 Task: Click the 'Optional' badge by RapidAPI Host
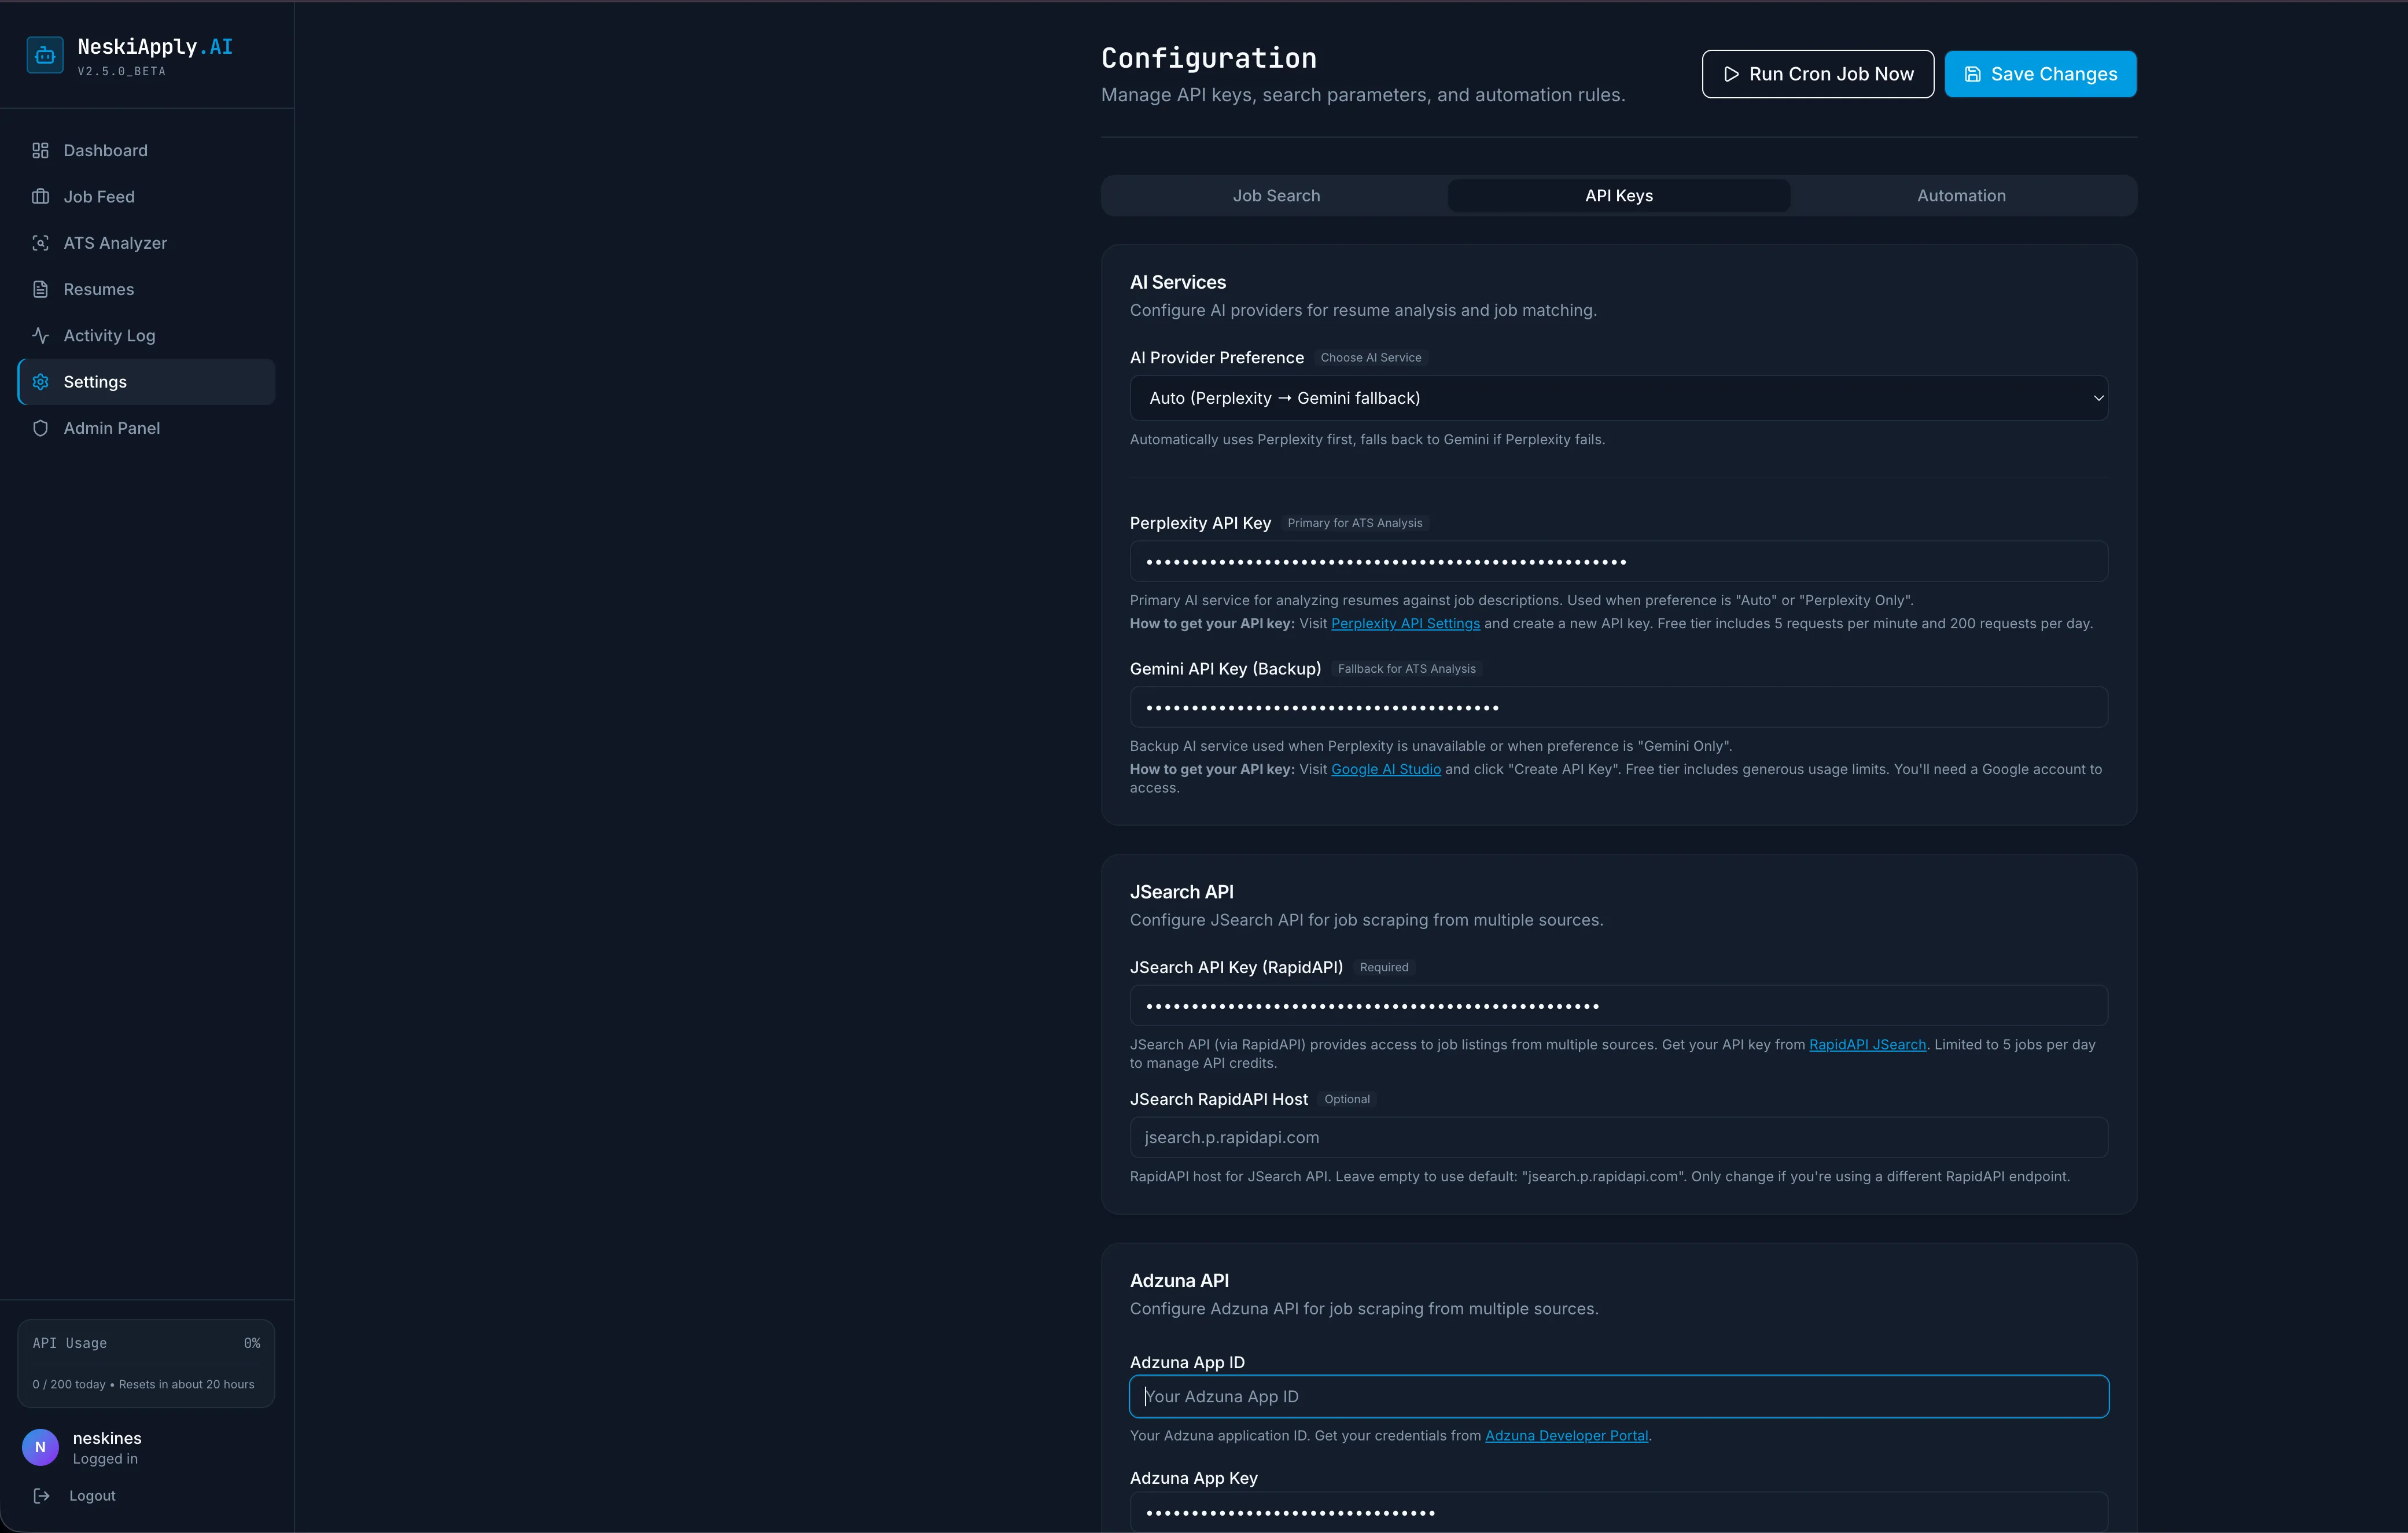point(1346,1099)
